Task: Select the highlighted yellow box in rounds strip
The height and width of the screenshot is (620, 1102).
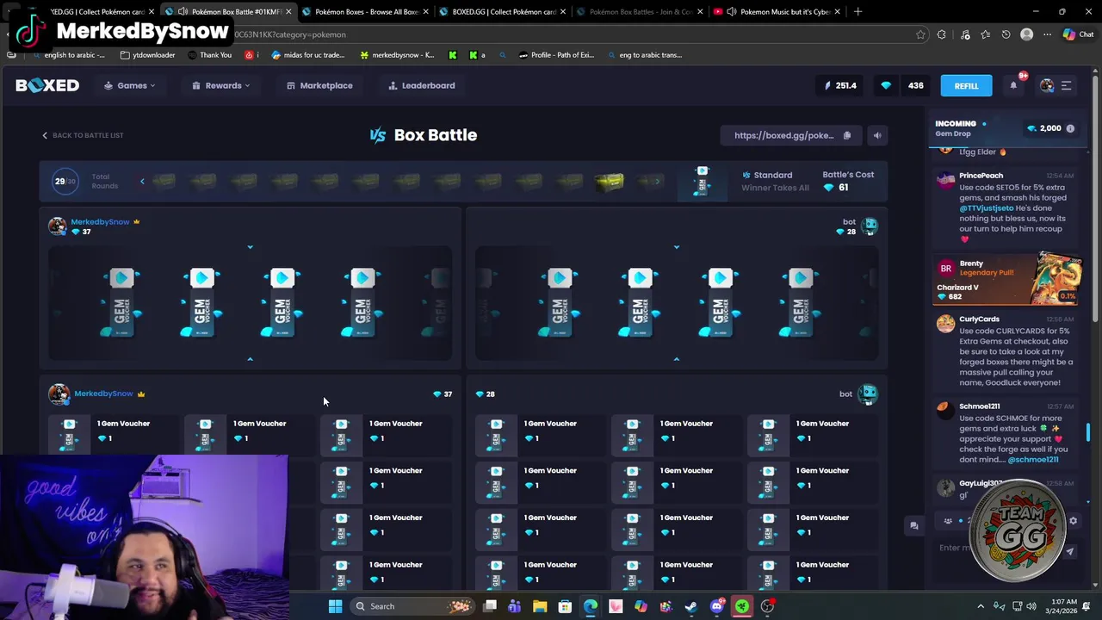Action: click(x=609, y=182)
